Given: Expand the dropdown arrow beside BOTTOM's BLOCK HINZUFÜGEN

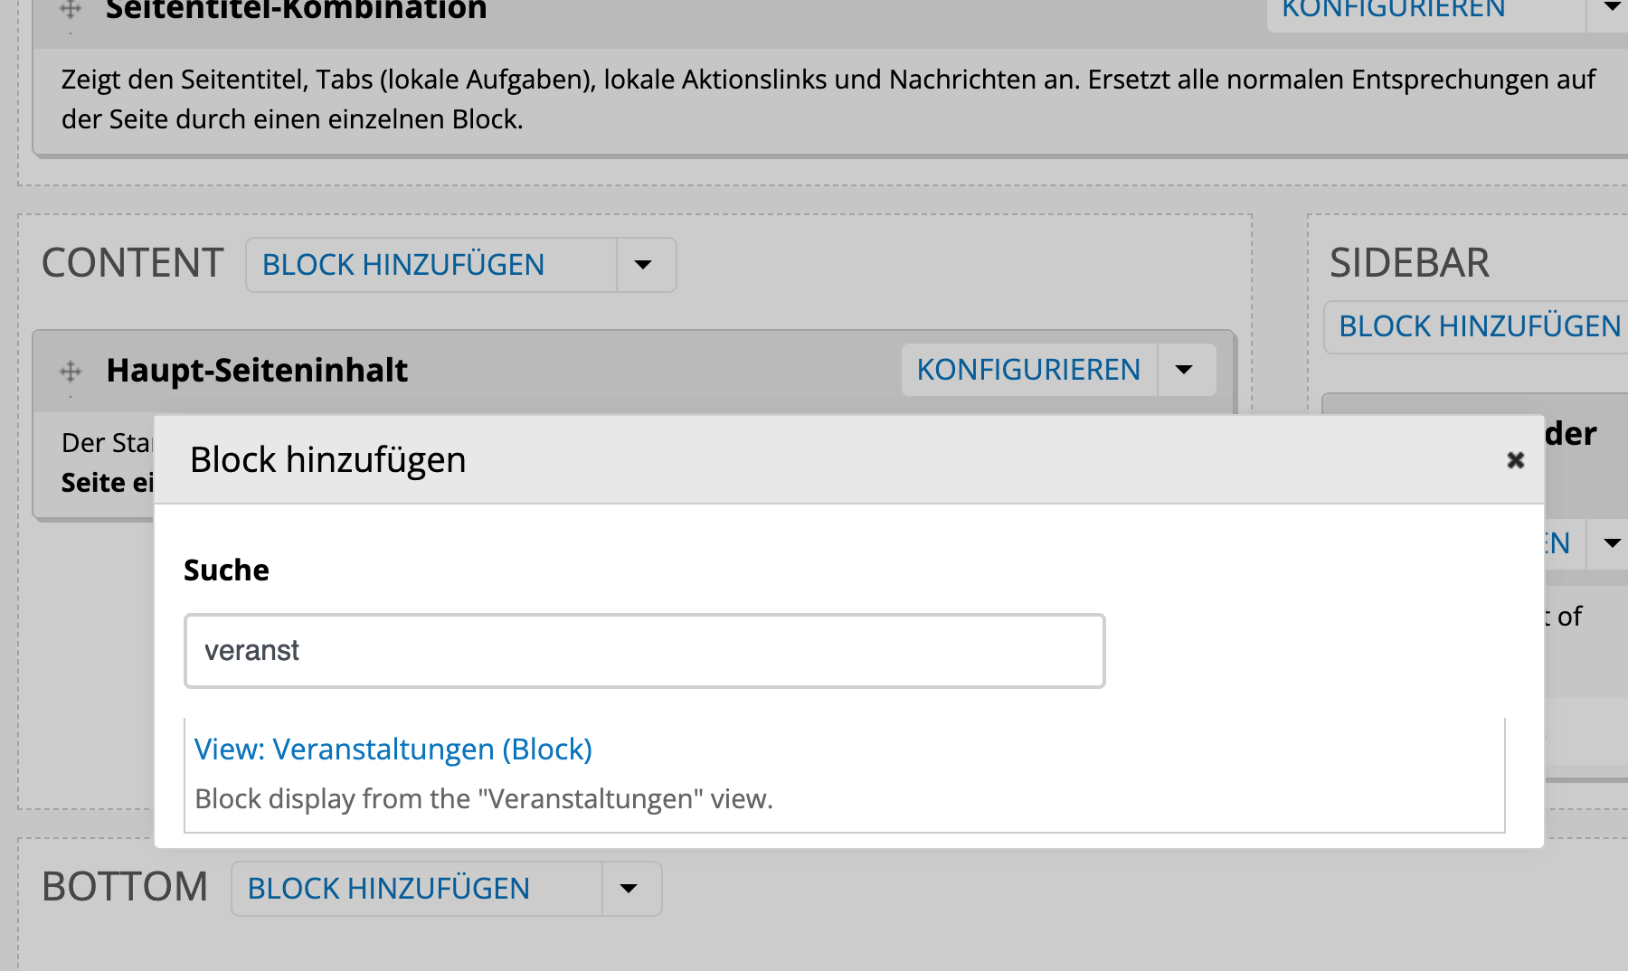Looking at the screenshot, I should click(x=629, y=889).
